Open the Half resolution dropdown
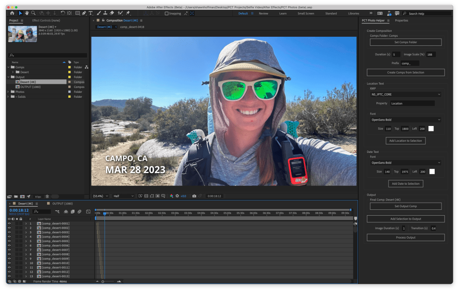This screenshot has width=459, height=291. tap(123, 196)
